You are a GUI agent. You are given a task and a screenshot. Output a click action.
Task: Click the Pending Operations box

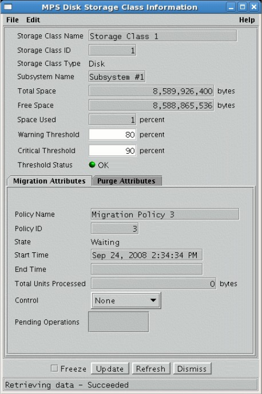point(118,322)
